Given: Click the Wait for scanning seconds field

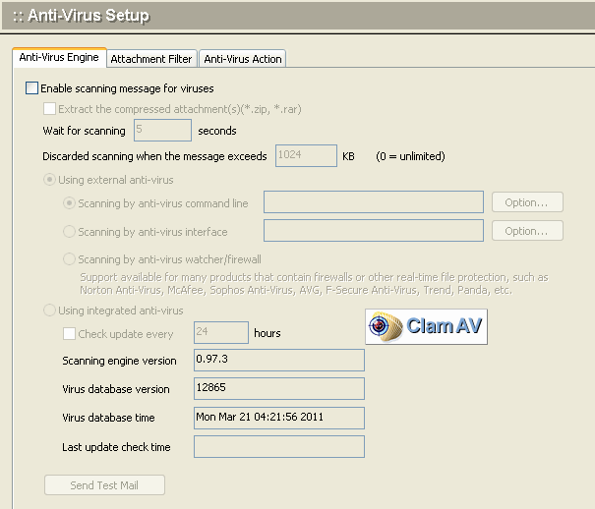Looking at the screenshot, I should pyautogui.click(x=162, y=131).
